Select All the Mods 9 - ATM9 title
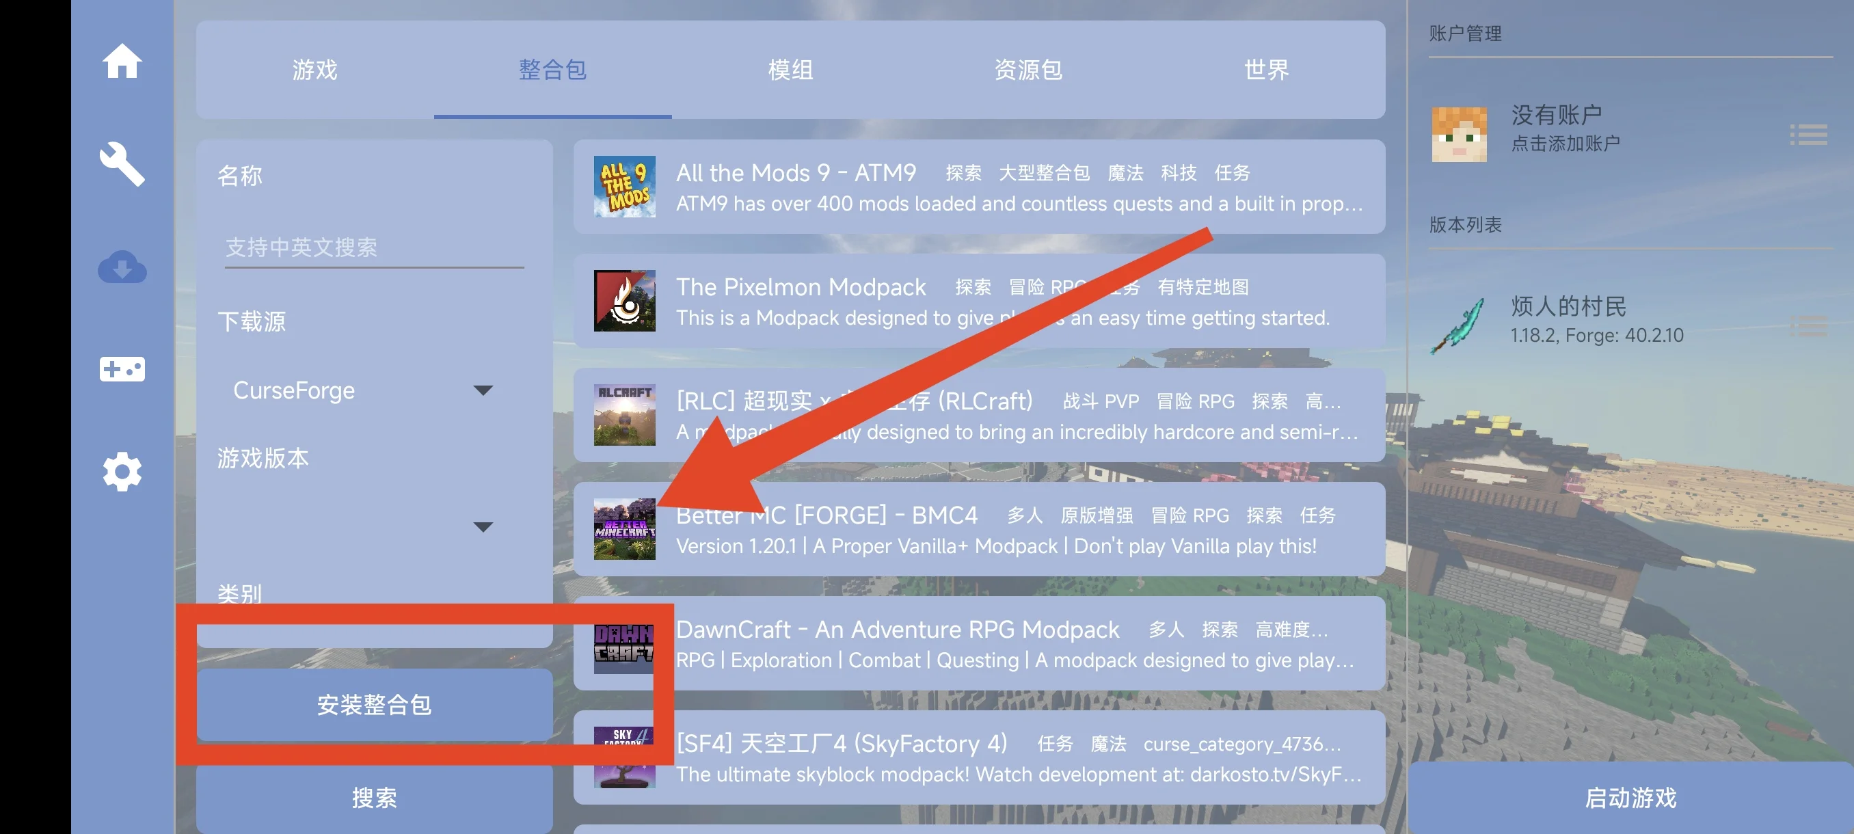 (x=796, y=173)
